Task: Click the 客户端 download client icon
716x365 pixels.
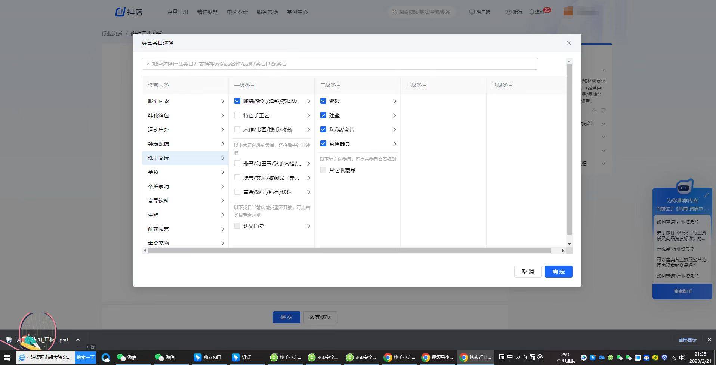Action: (x=471, y=12)
